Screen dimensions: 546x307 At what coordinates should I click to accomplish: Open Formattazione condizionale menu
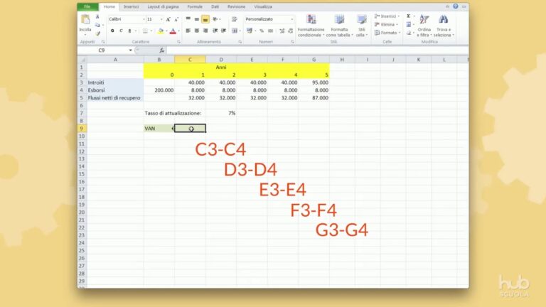pos(311,26)
